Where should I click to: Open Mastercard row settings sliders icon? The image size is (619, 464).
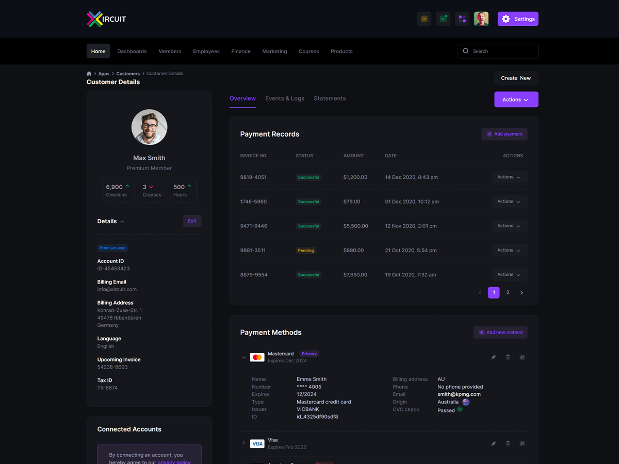coord(522,357)
